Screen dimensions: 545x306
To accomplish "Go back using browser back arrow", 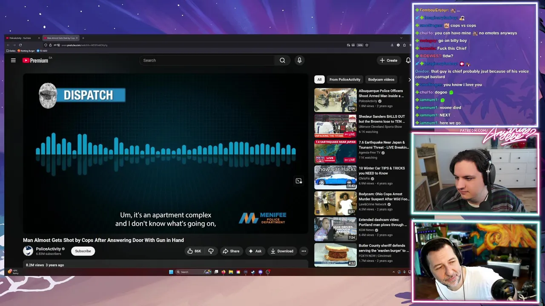I will (8, 45).
